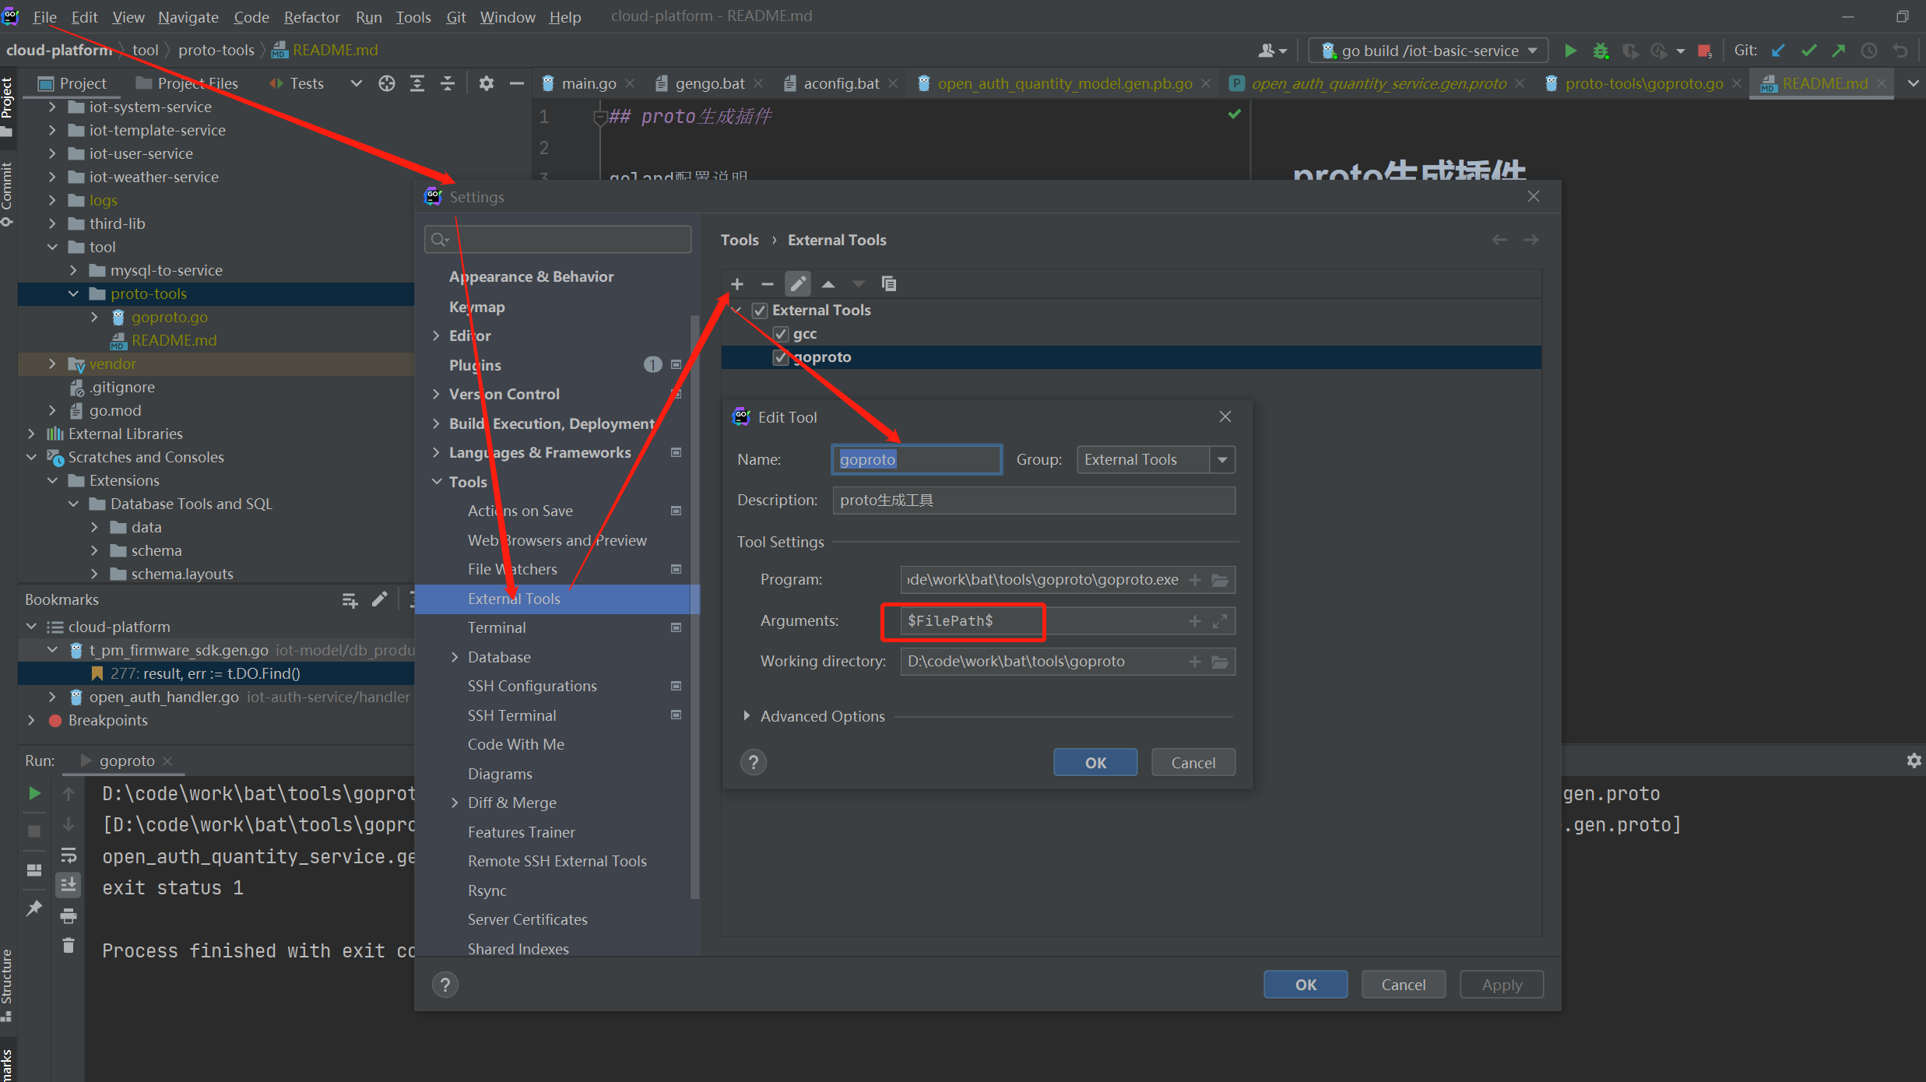Expand the vendor folder

pyautogui.click(x=52, y=364)
